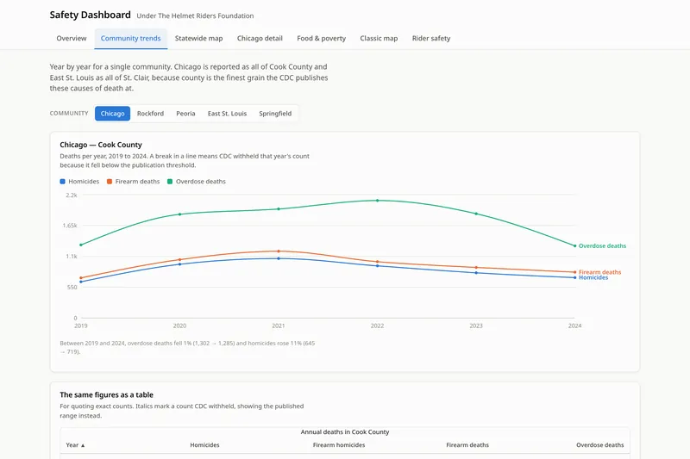Viewport: 690px width, 459px height.
Task: Pick the Springfield community
Action: click(x=275, y=114)
